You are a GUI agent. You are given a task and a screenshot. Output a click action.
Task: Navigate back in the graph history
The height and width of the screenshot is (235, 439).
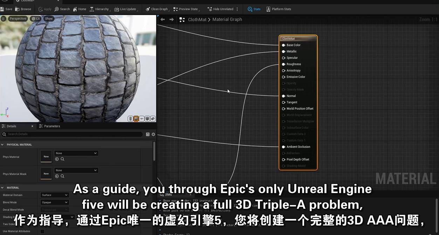[163, 20]
